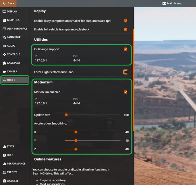This screenshot has height=185, width=196.
Task: Click the Performance bar chart icon
Action: coord(4,164)
